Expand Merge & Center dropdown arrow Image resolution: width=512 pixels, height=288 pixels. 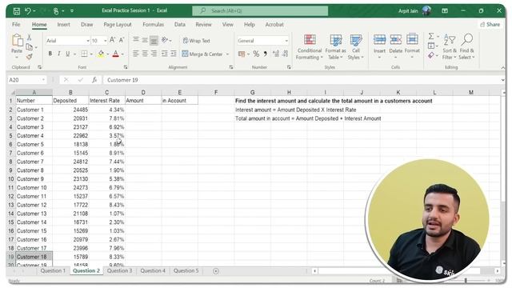tap(227, 54)
